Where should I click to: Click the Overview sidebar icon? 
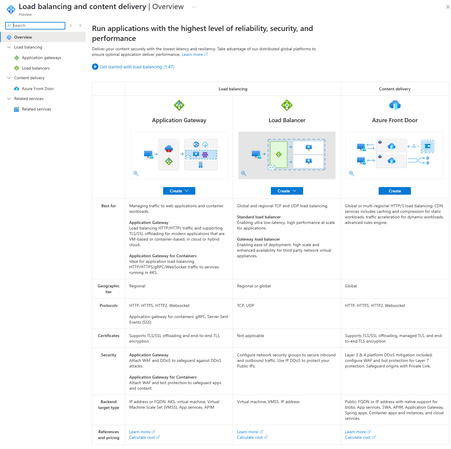[x=9, y=37]
